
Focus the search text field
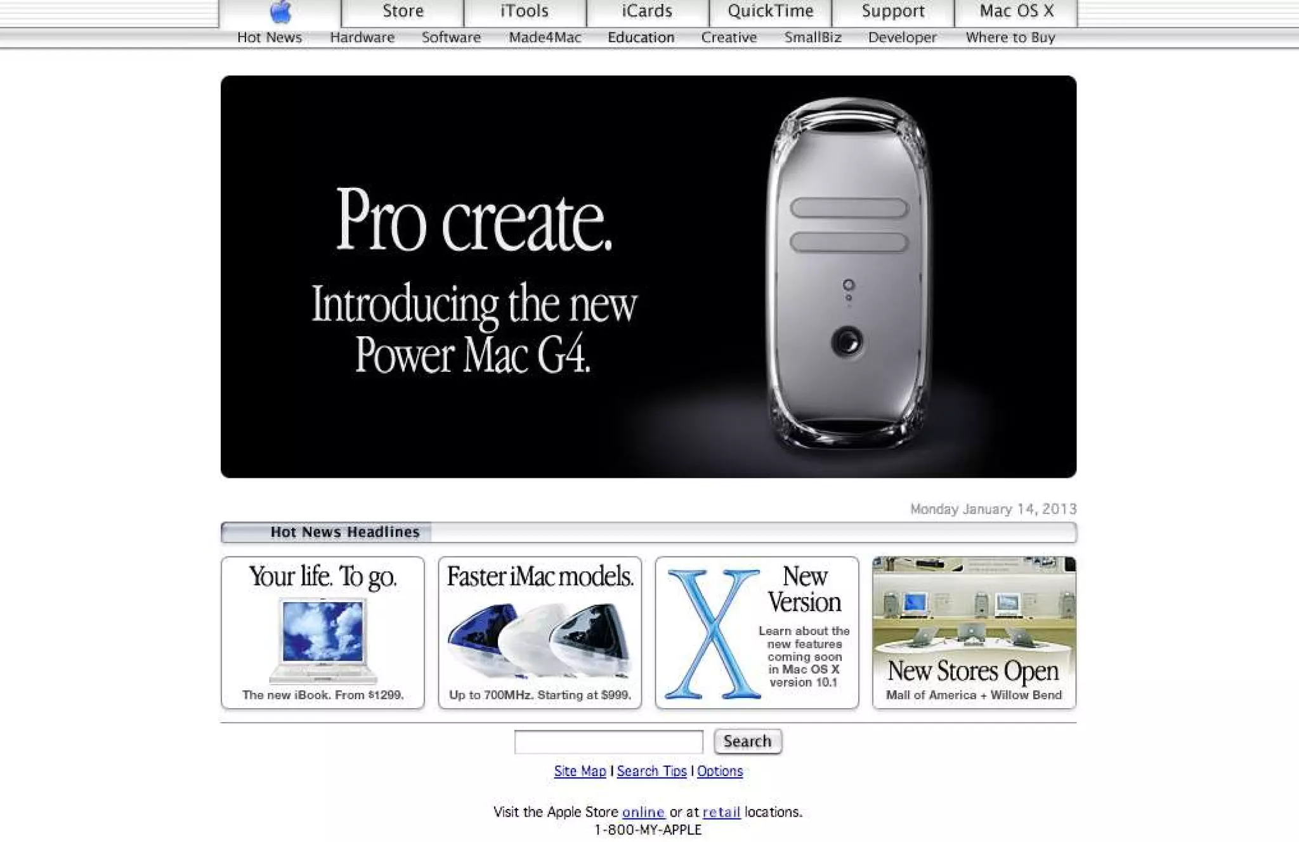(x=609, y=741)
